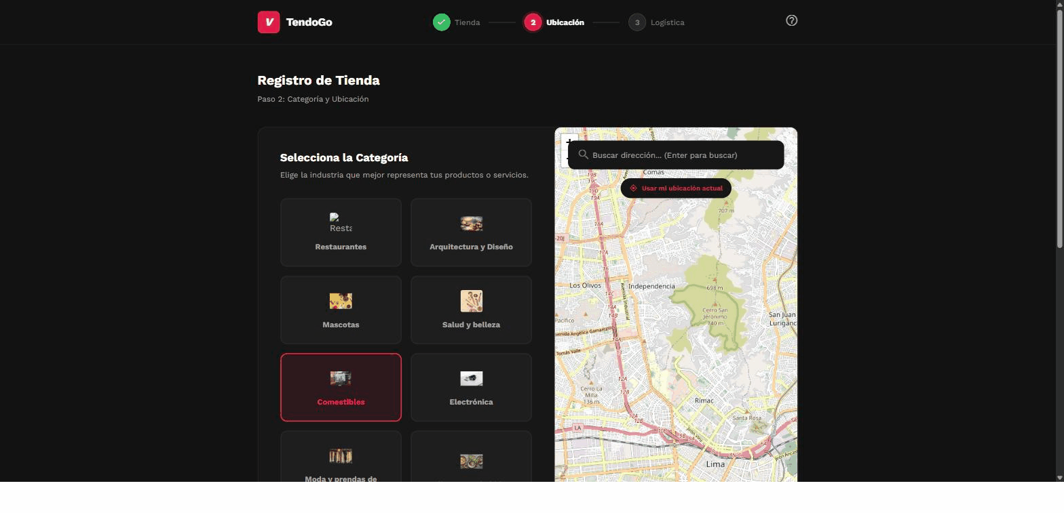The height and width of the screenshot is (513, 1064).
Task: Click 'Paso 2: Categoría y Ubicación' text
Action: point(313,99)
